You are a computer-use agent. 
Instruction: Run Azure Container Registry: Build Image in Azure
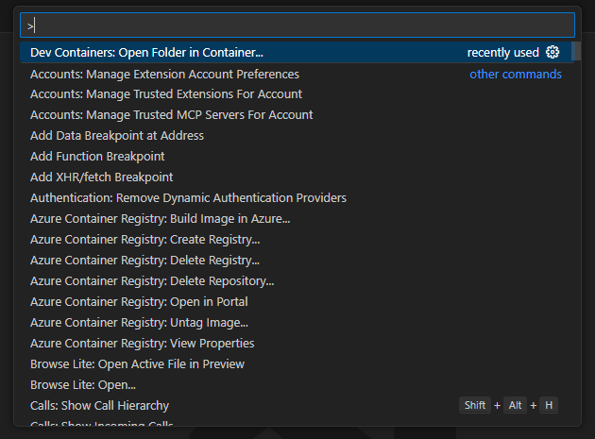pos(296,219)
